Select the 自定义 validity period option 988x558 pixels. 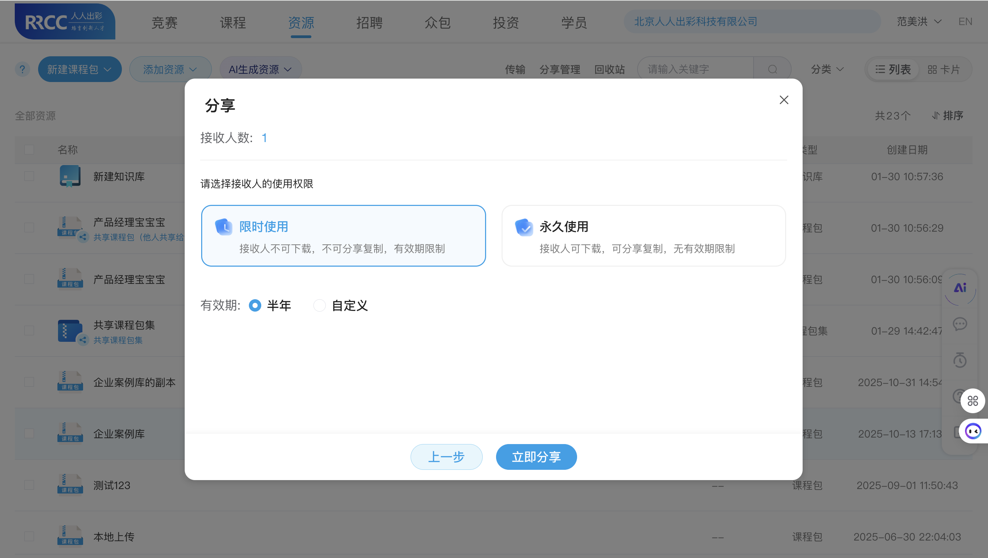coord(320,305)
